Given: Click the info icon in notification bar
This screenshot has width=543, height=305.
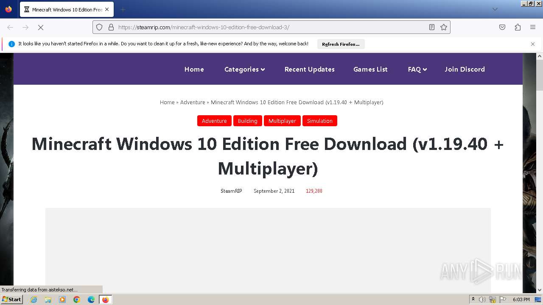Looking at the screenshot, I should 11,44.
